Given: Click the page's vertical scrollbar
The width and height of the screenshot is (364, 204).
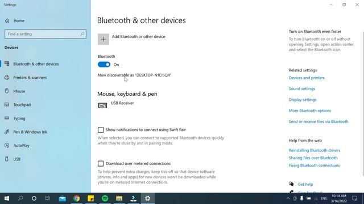Looking at the screenshot, I should click(363, 104).
